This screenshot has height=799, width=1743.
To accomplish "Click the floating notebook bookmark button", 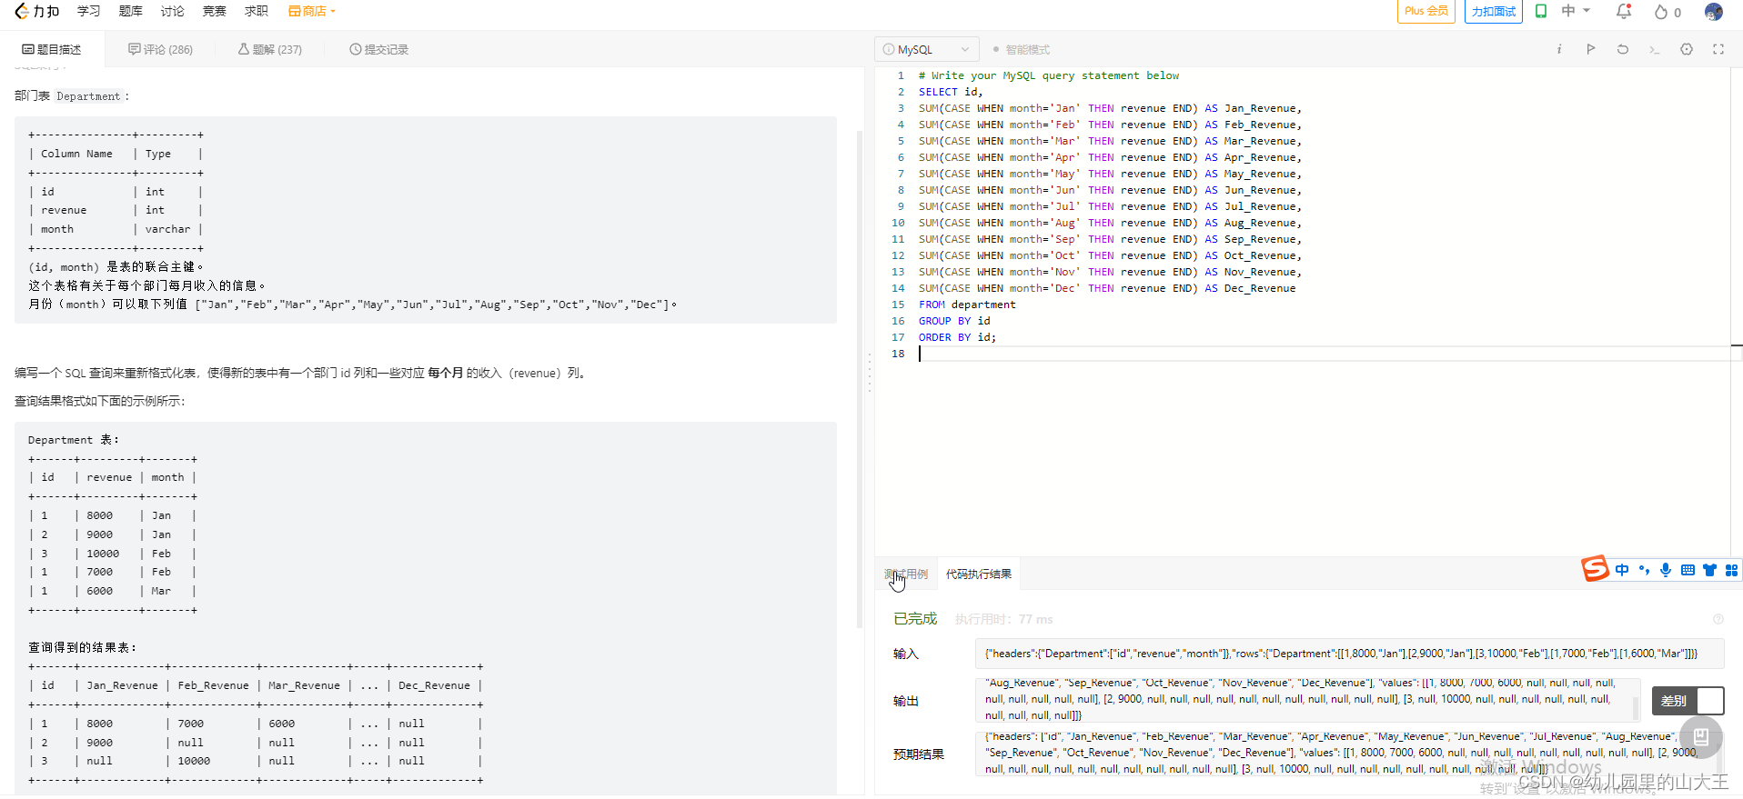I will [1700, 737].
